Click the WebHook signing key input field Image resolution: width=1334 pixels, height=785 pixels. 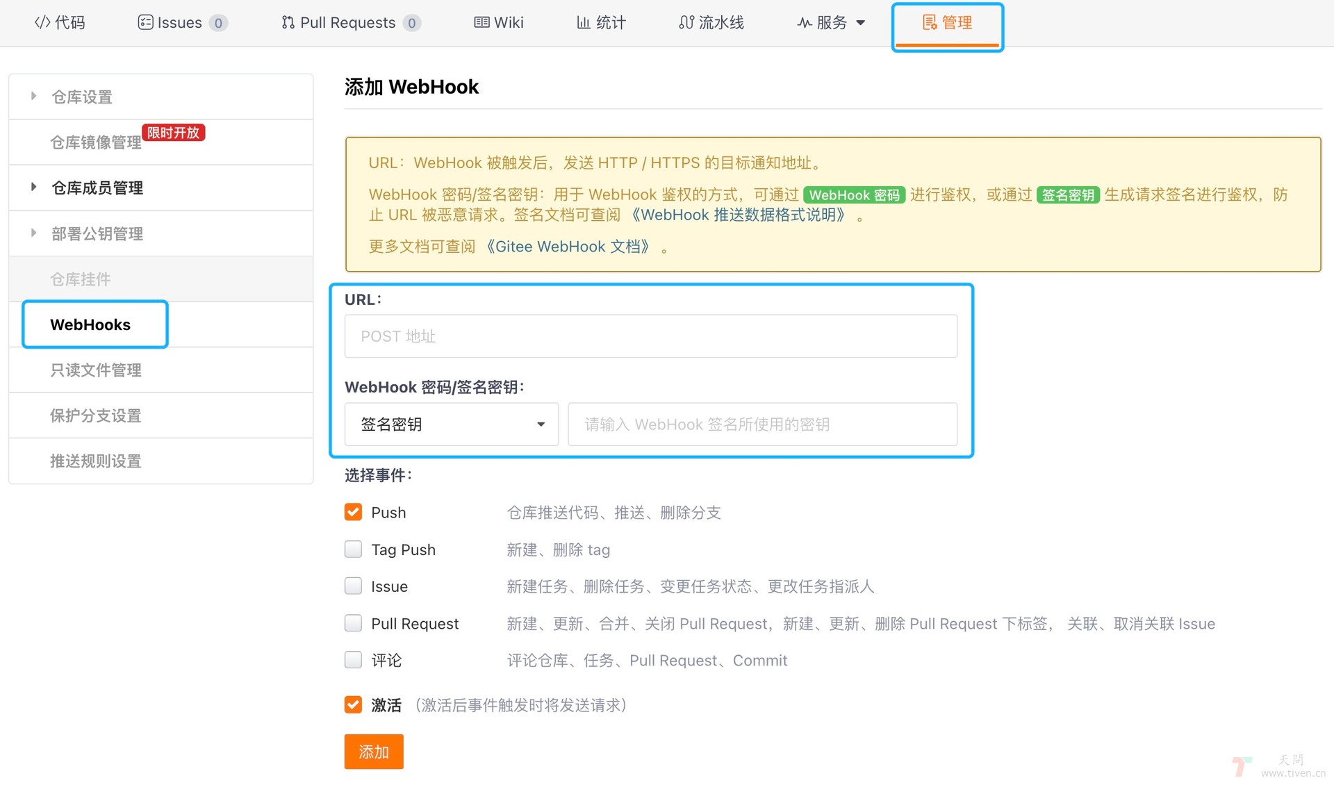762,424
